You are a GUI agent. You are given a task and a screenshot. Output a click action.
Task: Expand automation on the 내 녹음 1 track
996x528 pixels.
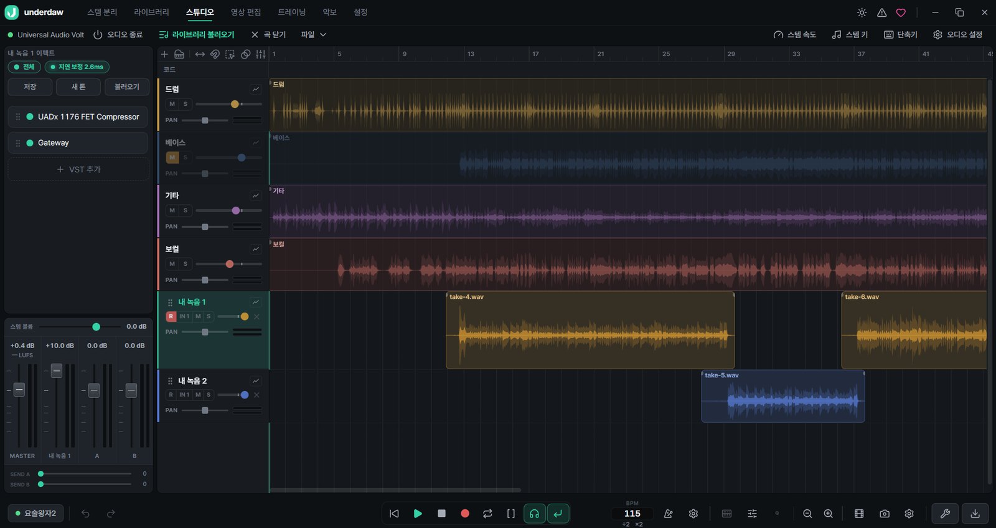point(256,302)
